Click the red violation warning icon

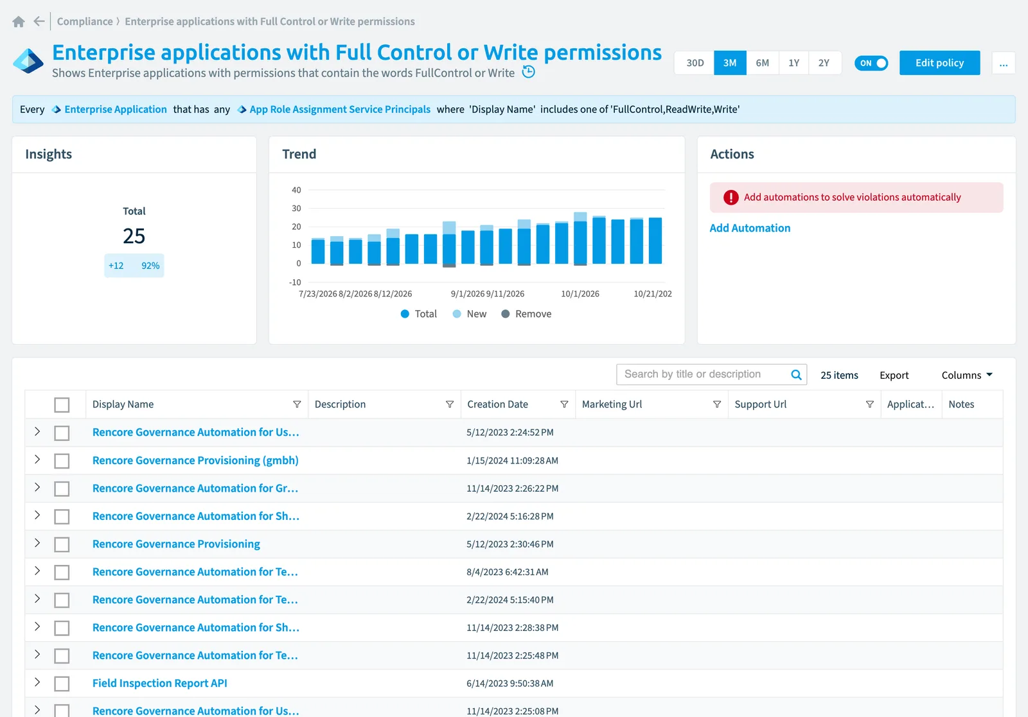coord(731,198)
